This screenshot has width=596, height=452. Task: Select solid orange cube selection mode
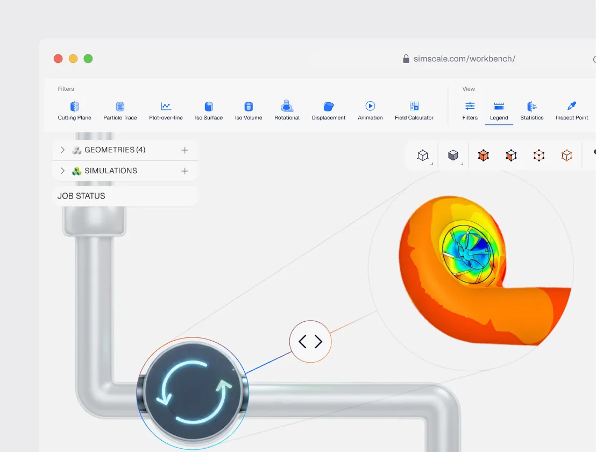484,156
